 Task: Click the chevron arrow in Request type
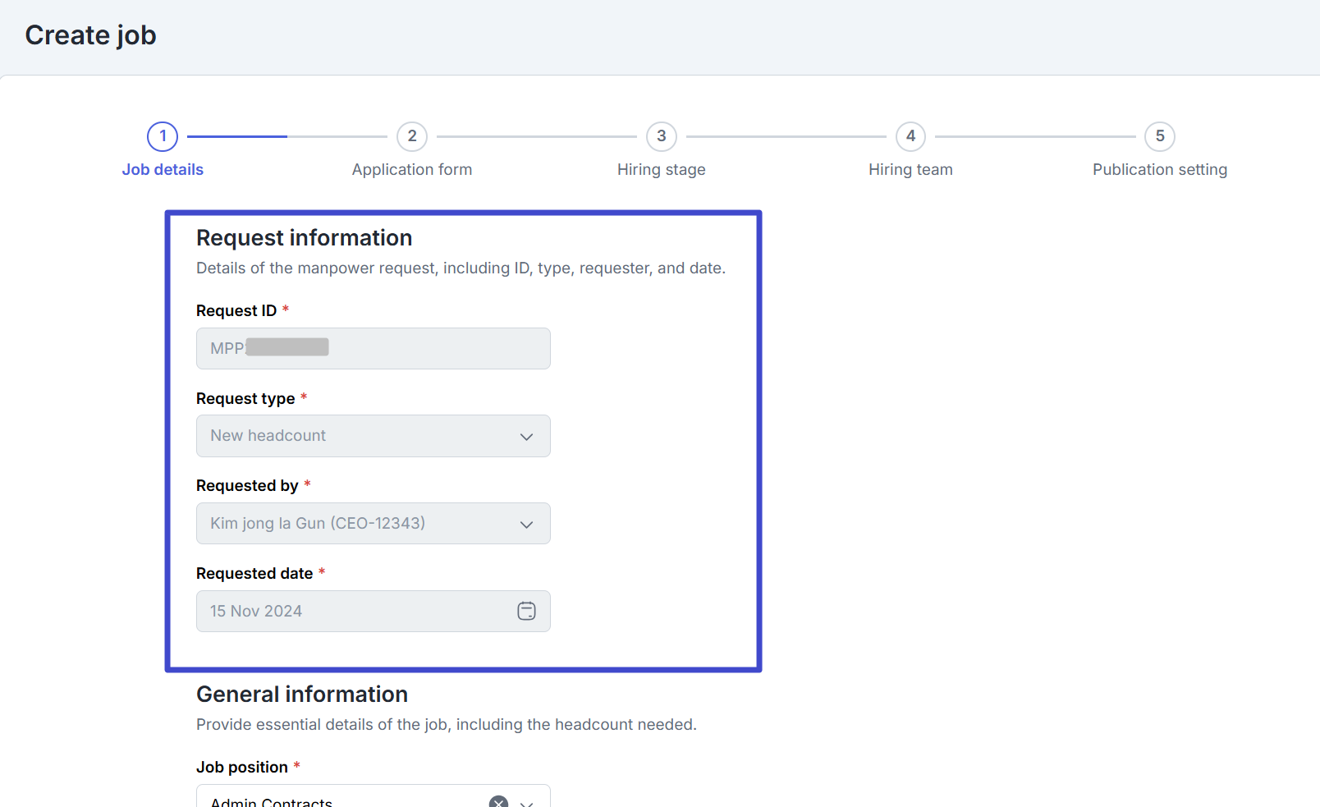tap(526, 437)
